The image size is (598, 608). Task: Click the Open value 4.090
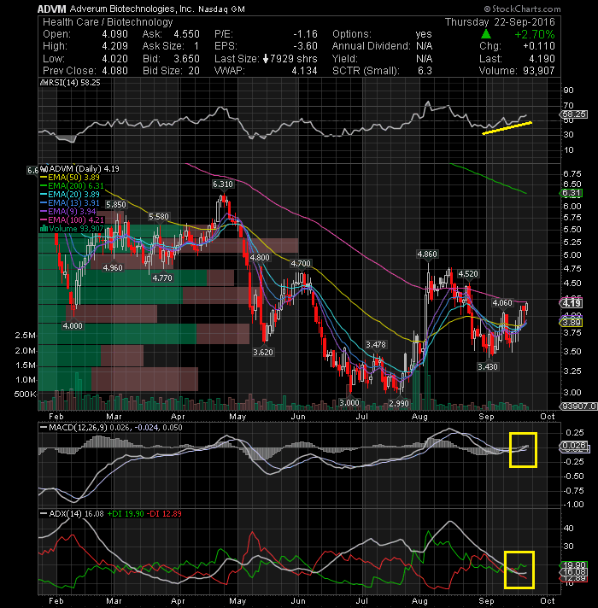point(114,34)
